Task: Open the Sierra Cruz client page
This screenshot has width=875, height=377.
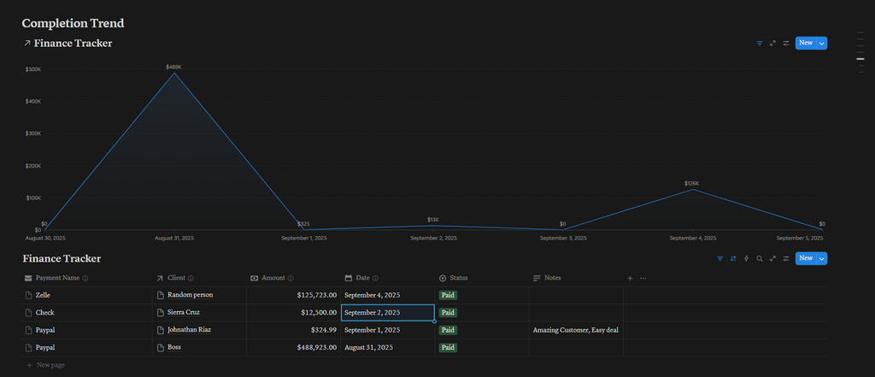Action: coord(183,312)
